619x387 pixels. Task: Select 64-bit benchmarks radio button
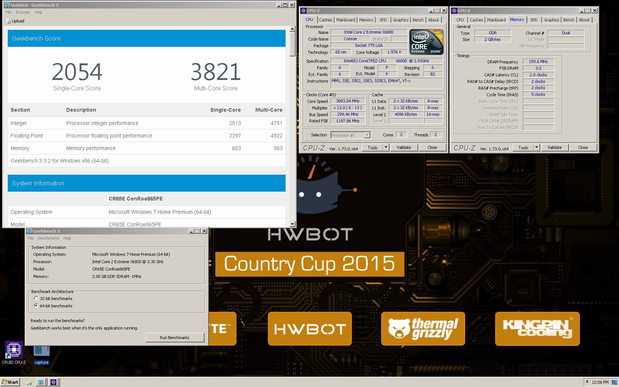tap(36, 306)
